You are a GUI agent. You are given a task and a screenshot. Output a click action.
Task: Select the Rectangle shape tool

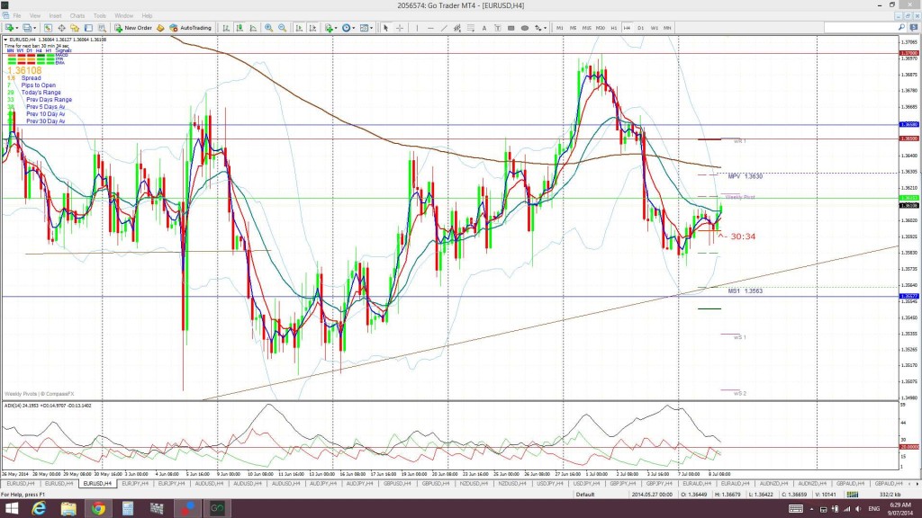coord(511,28)
